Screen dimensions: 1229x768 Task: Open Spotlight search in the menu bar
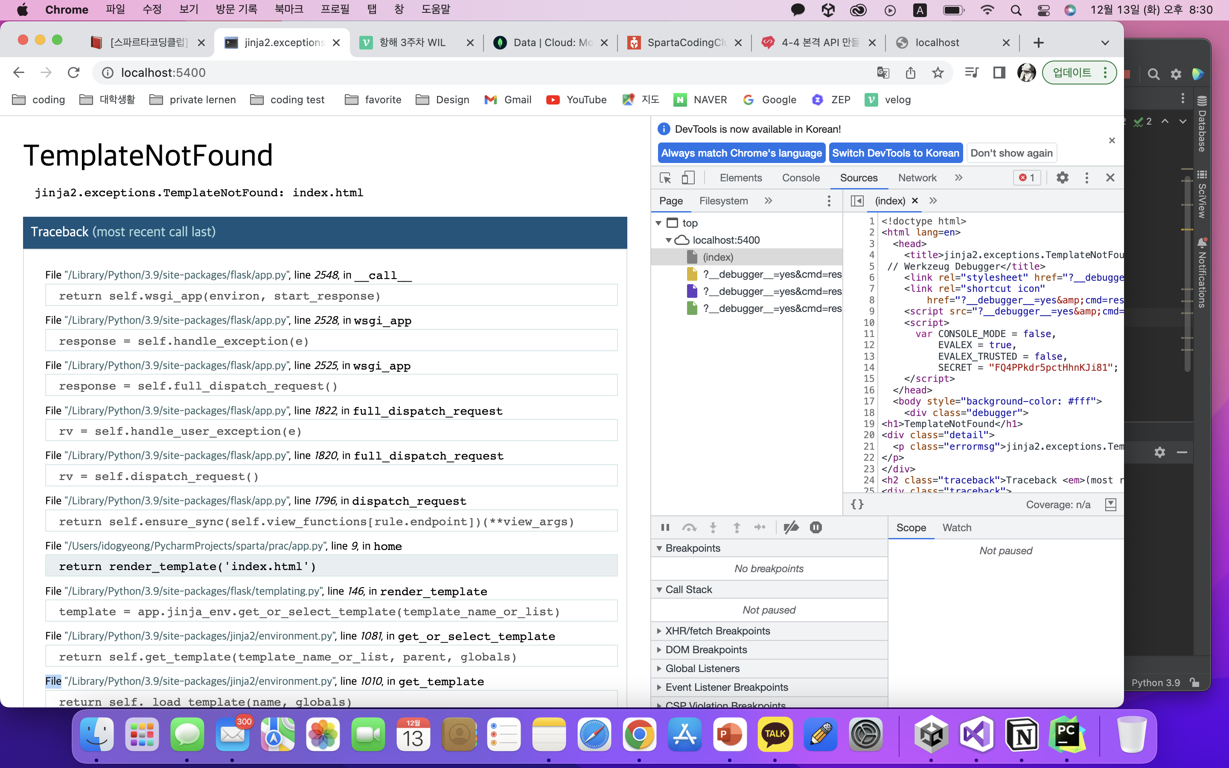1016,10
